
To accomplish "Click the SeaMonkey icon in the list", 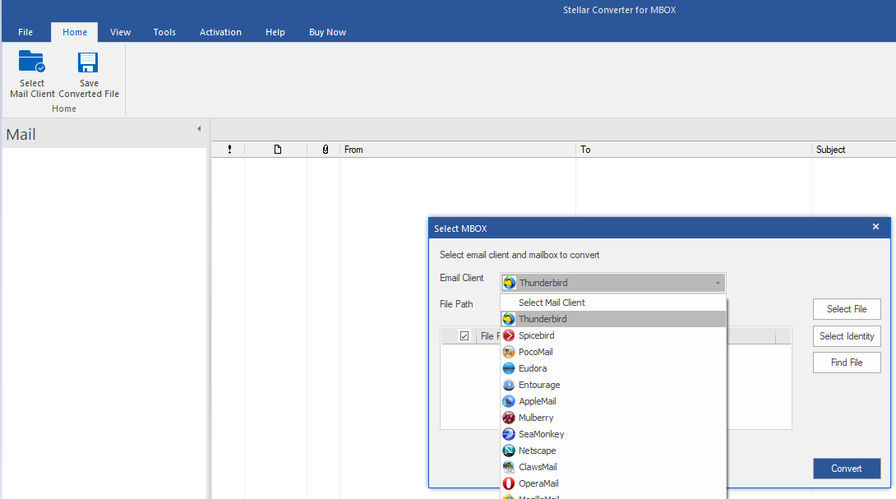I will coord(509,434).
